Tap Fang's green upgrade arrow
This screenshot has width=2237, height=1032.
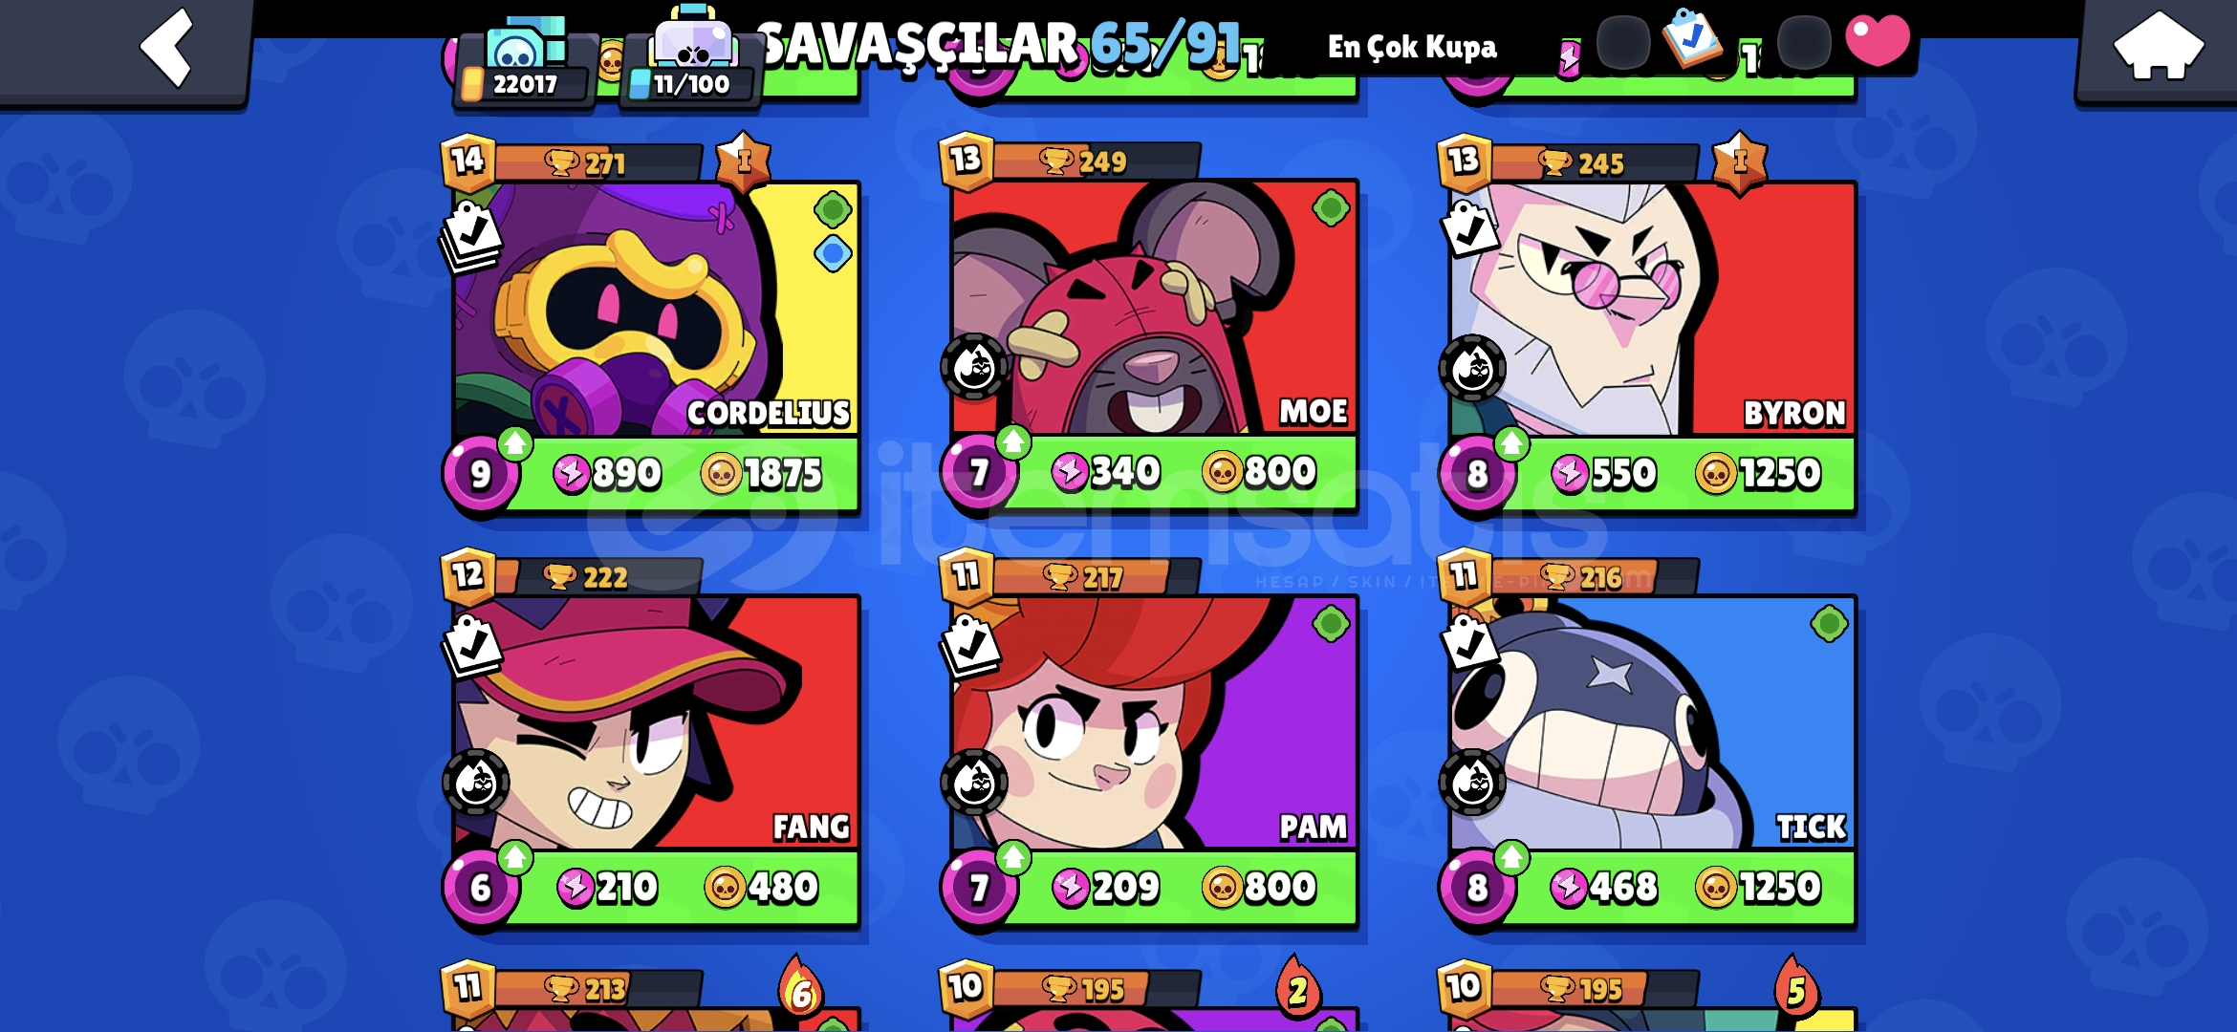[515, 857]
